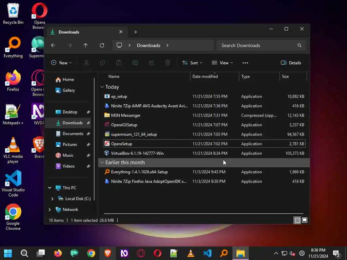The height and width of the screenshot is (260, 347).
Task: Click the Rename icon in toolbar
Action: (135, 63)
